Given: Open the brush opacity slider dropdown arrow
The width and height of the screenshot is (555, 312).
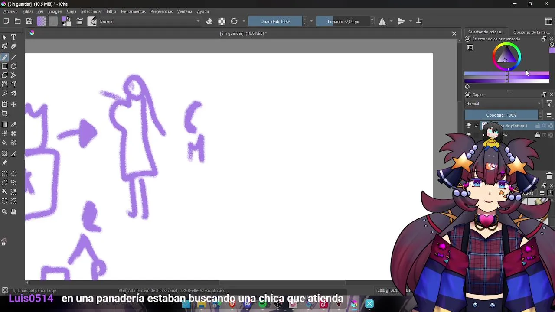Looking at the screenshot, I should tap(311, 21).
